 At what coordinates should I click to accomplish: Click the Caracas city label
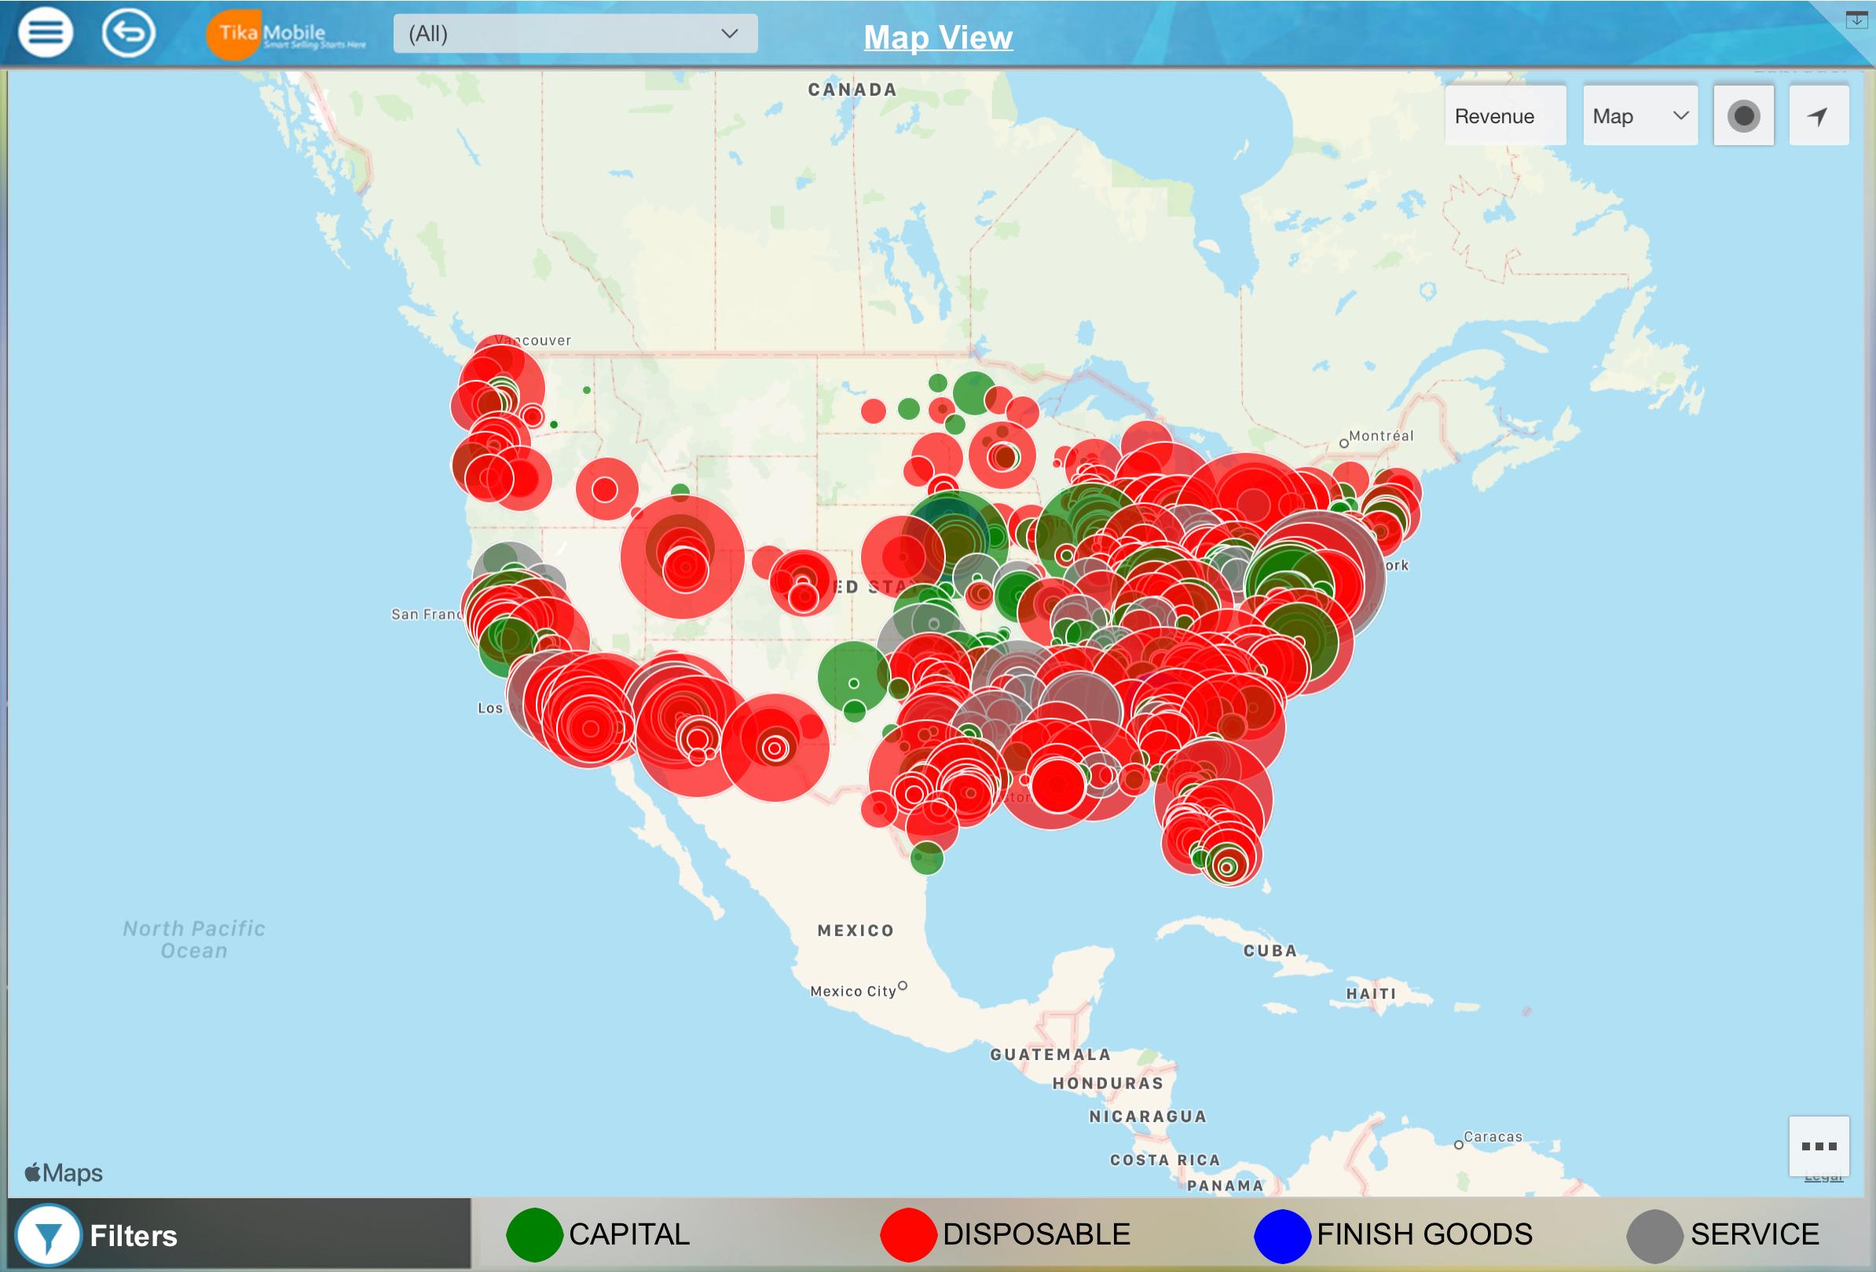pos(1493,1137)
